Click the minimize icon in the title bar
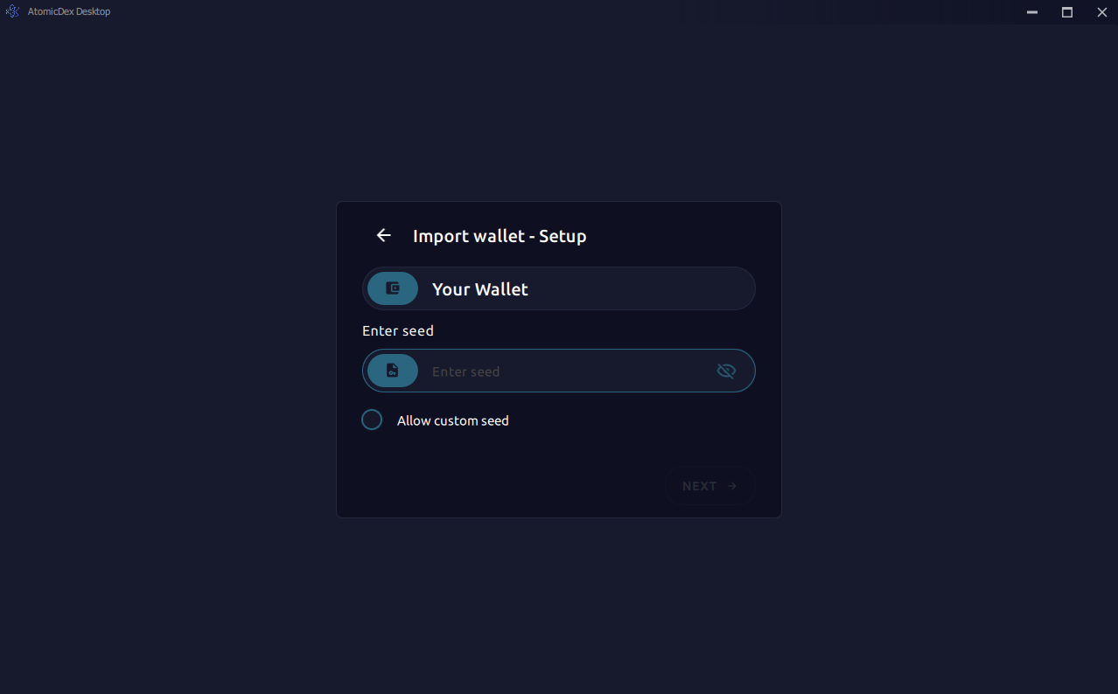The height and width of the screenshot is (694, 1118). pos(1031,12)
